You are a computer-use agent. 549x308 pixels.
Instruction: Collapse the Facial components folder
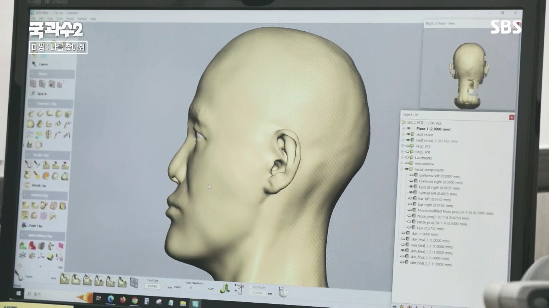point(402,169)
